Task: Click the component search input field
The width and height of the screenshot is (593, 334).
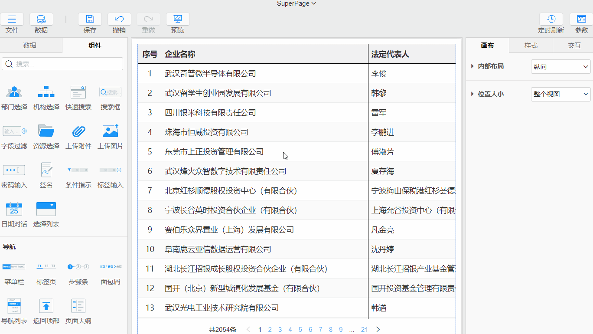Action: tap(62, 64)
